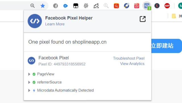Click the blue rocket extension icon
This screenshot has height=103, width=182.
127,6
